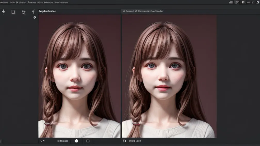Click the right portrait preview image
This screenshot has width=260, height=146.
(169, 76)
